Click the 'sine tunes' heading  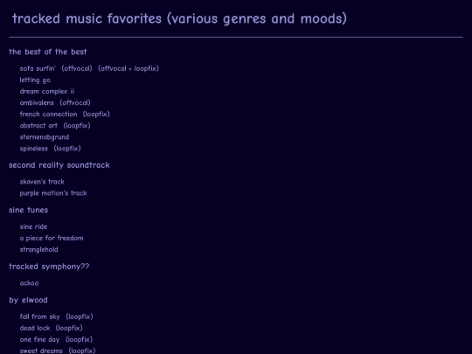(x=28, y=210)
